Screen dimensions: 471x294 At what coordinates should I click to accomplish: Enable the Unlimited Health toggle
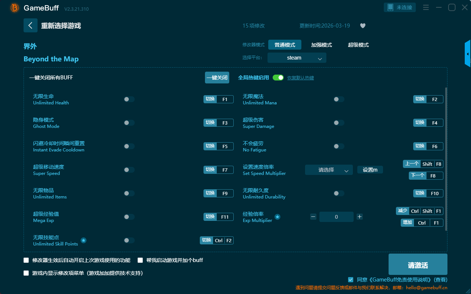coord(129,99)
